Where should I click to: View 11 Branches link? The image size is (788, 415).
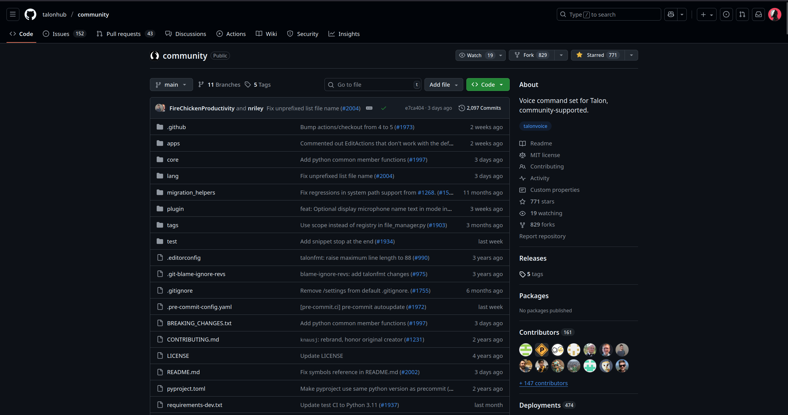tap(219, 85)
